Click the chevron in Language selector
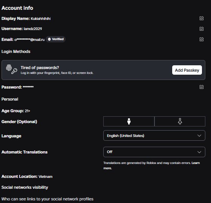211x203 pixels. pos(199,135)
